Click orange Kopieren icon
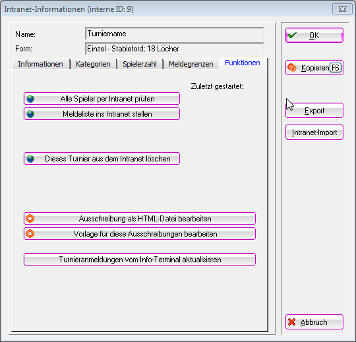Image resolution: width=356 pixels, height=342 pixels. pos(292,67)
